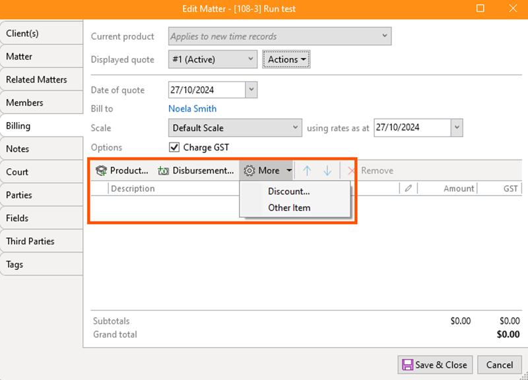Viewport: 528px width, 380px height.
Task: Choose Other Item from the More menu
Action: (x=289, y=208)
